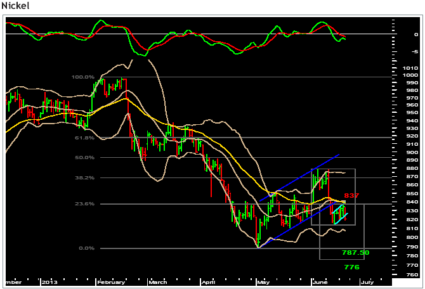Select the 100.0% Fibonacci level label
Image resolution: width=425 pixels, height=289 pixels.
point(83,77)
